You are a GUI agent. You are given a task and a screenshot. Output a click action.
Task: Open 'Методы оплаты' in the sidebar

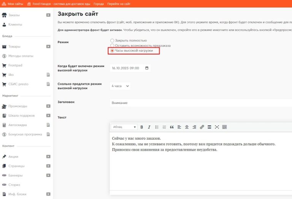[x=21, y=56]
